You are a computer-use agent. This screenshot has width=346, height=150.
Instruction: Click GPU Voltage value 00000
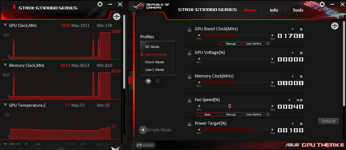pos(290,60)
